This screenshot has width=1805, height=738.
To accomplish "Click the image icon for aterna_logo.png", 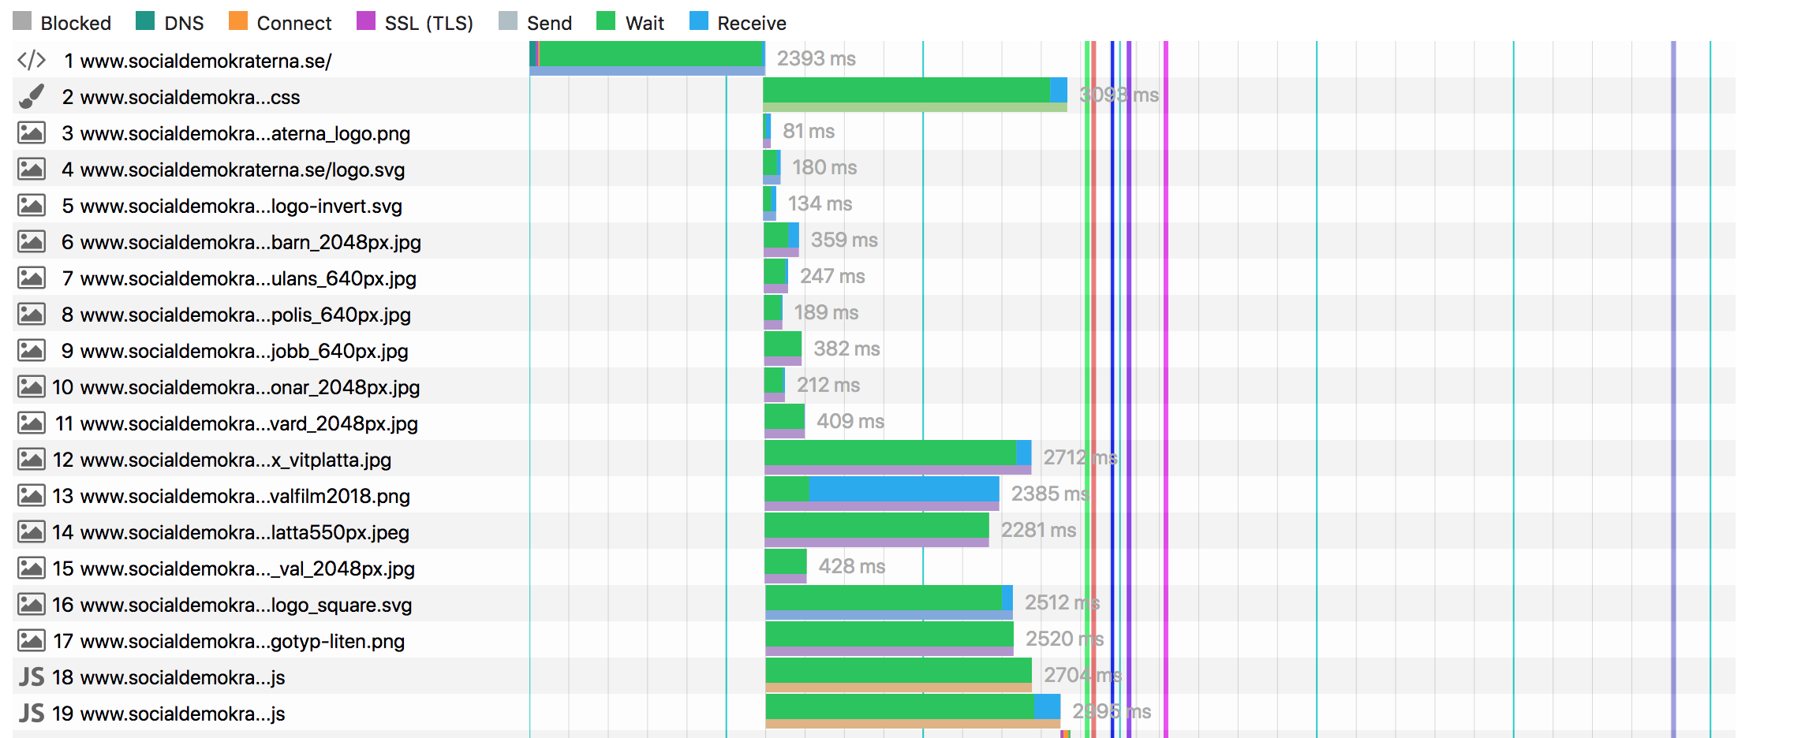I will tap(32, 132).
